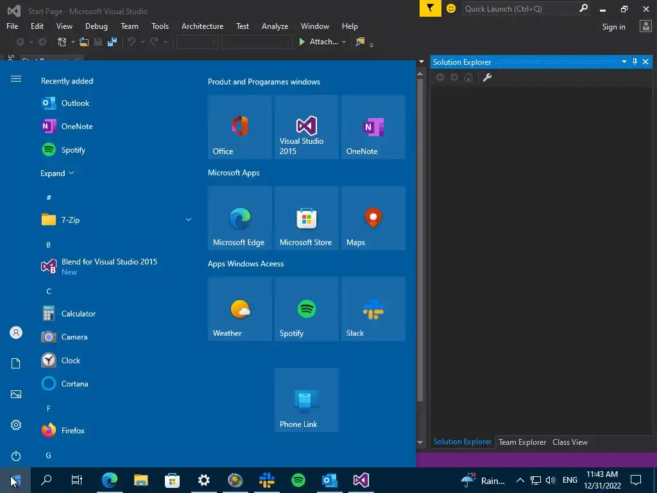The width and height of the screenshot is (657, 493).
Task: Open the Spotify tile
Action: point(306,309)
